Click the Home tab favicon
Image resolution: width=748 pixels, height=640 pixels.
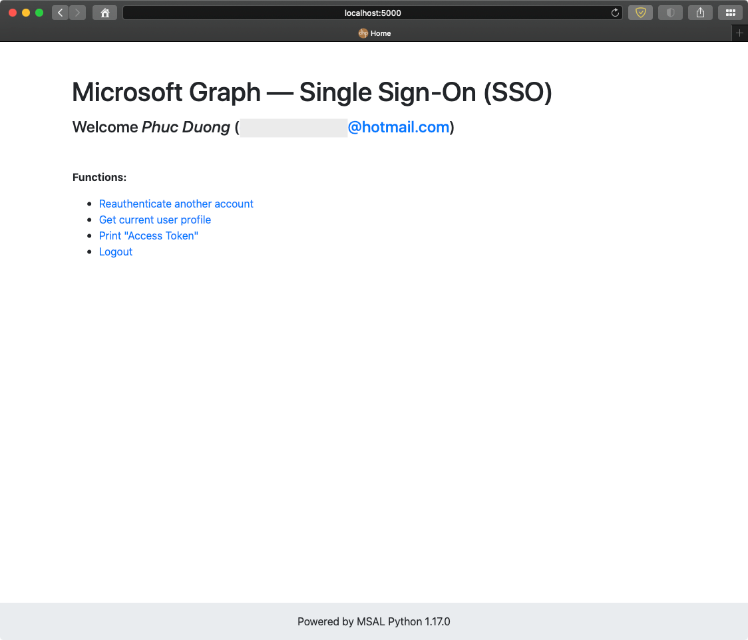pyautogui.click(x=363, y=33)
